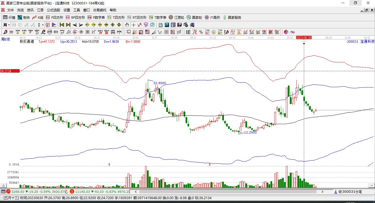Image resolution: width=375 pixels, height=203 pixels.
Task: Select the red fan lines tool
Action: 135,32
